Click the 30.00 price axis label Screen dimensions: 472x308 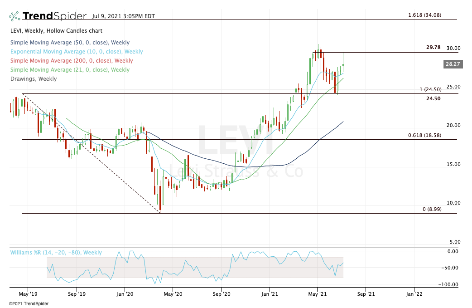coord(453,48)
